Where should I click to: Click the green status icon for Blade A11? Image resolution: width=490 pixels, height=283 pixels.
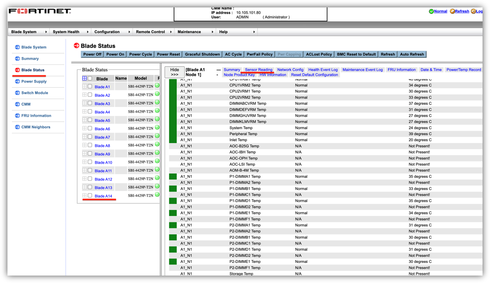click(x=157, y=169)
